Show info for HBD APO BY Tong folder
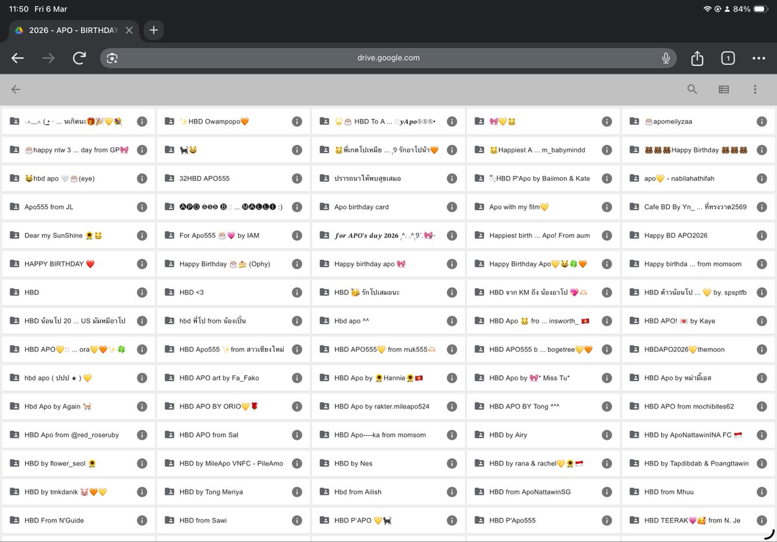Screen dimensions: 777x542 click(607, 406)
